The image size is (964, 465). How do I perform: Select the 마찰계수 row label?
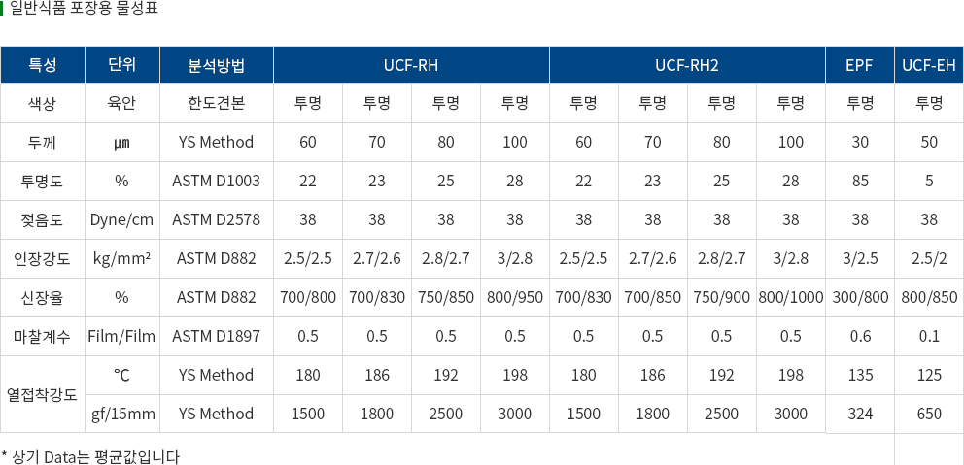43,337
